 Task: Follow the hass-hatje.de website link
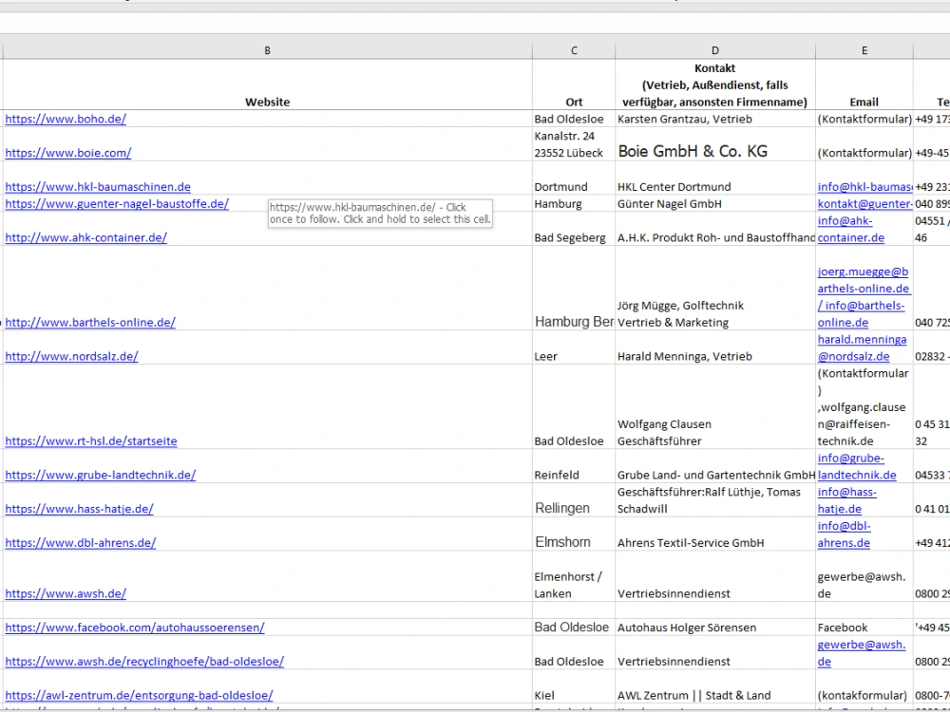tap(80, 509)
